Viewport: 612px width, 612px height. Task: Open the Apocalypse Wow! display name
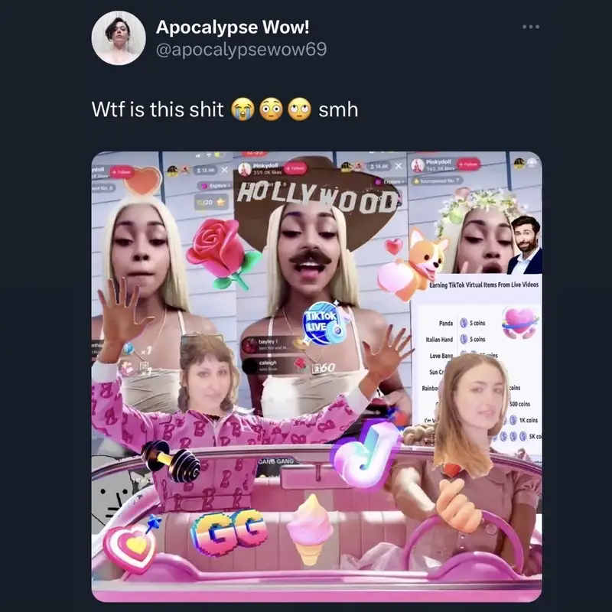(233, 27)
